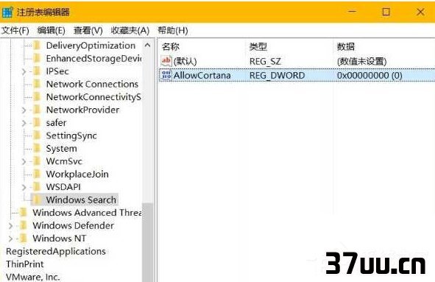The height and width of the screenshot is (282, 435).
Task: Click the REG_DWORD type cell
Action: (x=277, y=75)
